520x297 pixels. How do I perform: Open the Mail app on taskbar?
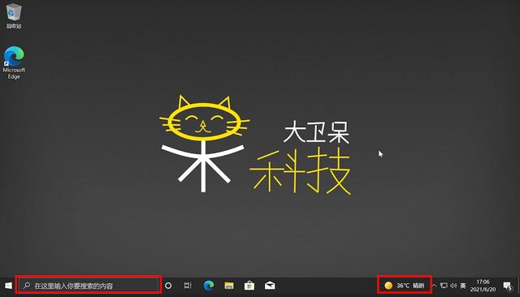[x=270, y=286]
